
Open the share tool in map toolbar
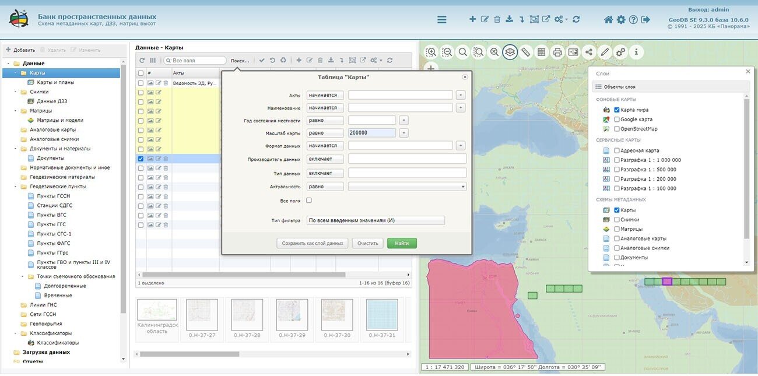click(588, 52)
